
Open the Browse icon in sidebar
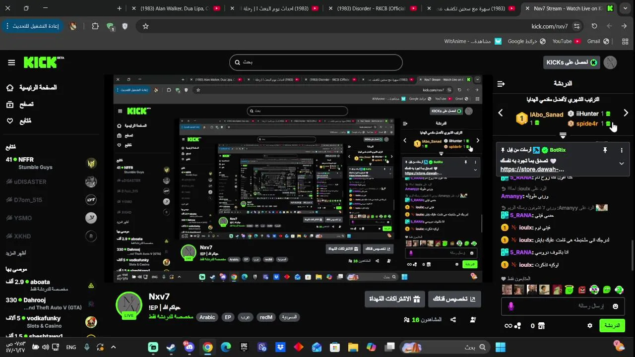[10, 104]
